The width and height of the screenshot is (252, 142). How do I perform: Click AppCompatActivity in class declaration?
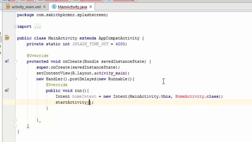(119, 38)
